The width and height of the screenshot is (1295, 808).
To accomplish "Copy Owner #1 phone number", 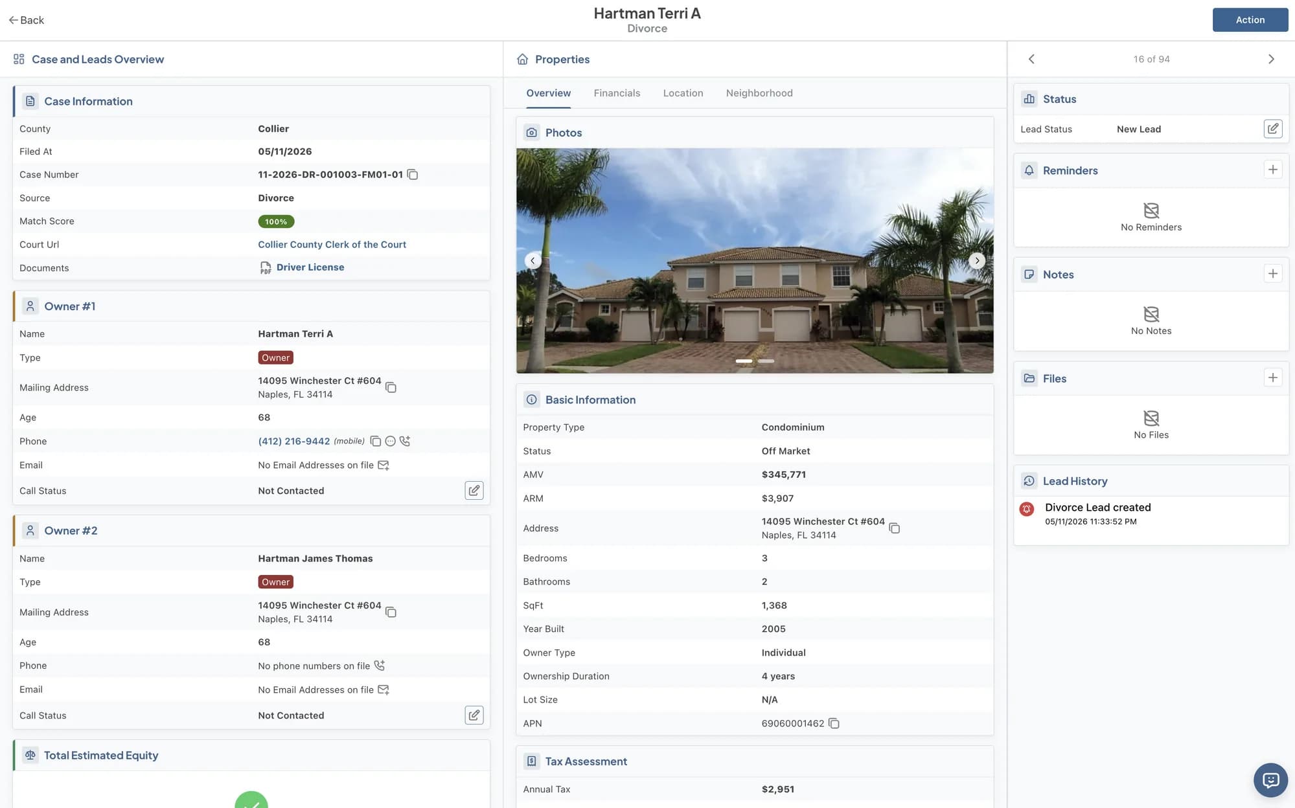I will 375,441.
